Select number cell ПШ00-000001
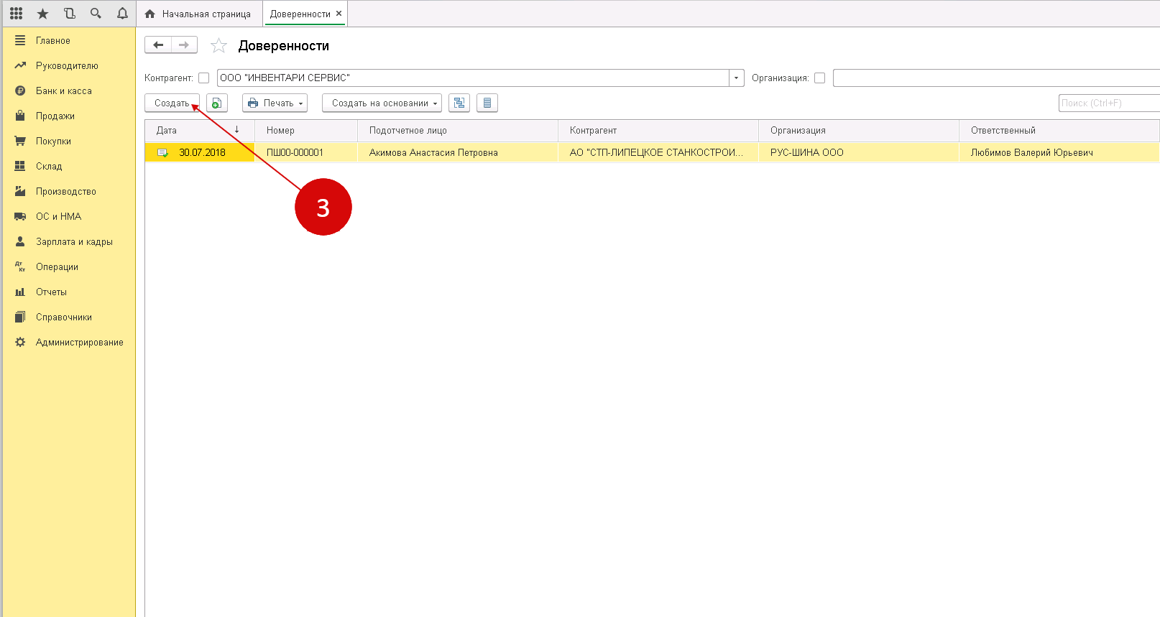This screenshot has width=1160, height=617. coord(306,152)
